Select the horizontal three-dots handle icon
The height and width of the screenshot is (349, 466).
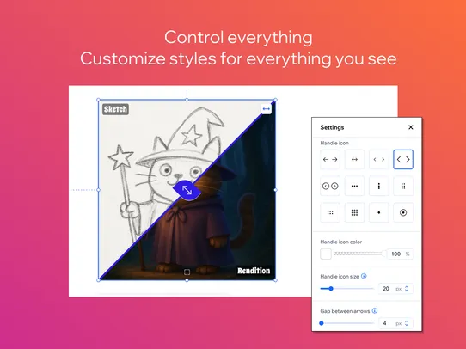coord(354,186)
